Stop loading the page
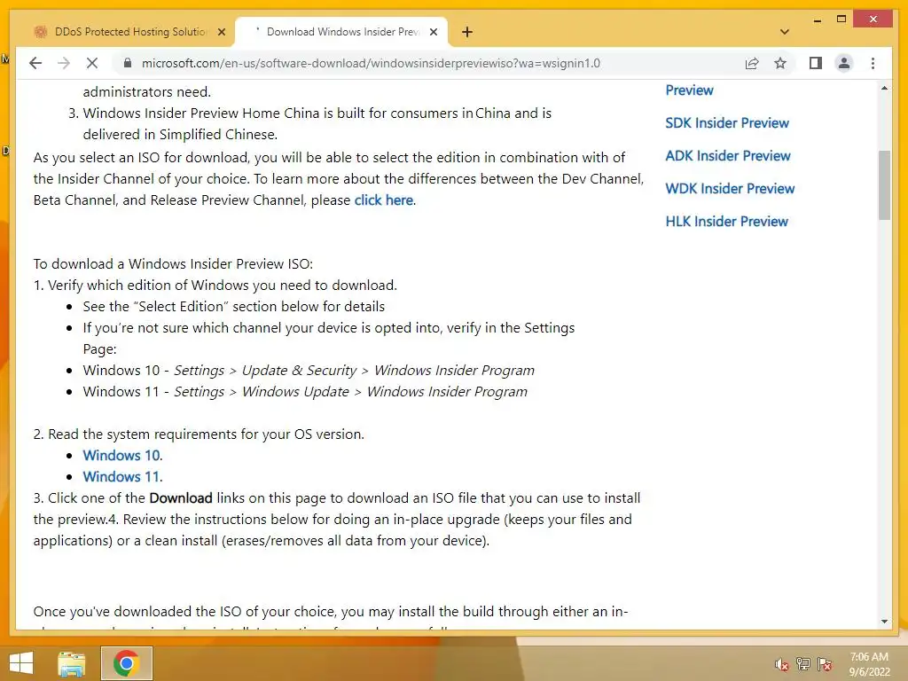Screen dimensions: 908x681 click(x=92, y=63)
